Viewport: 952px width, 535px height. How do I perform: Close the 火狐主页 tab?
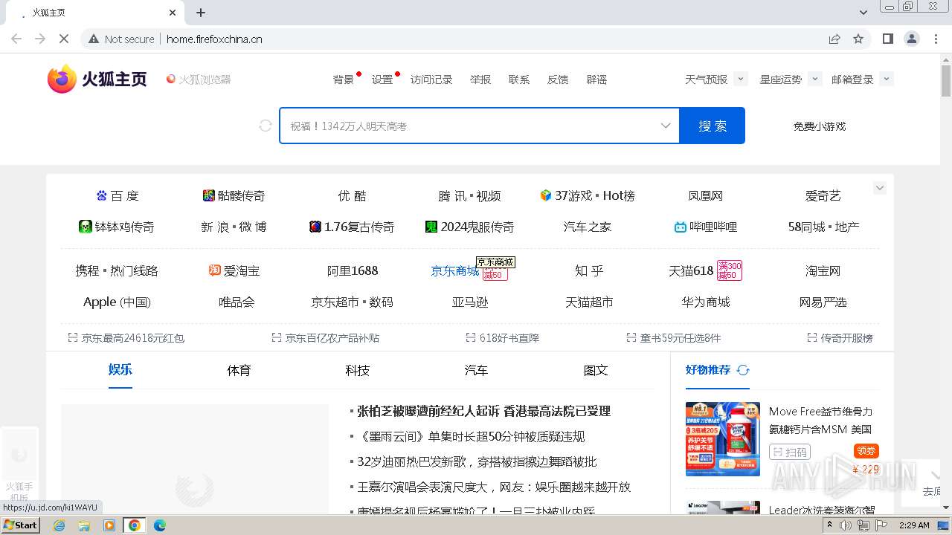(x=173, y=13)
